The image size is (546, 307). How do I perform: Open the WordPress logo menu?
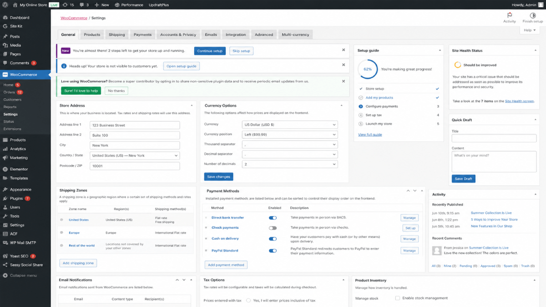(x=5, y=5)
